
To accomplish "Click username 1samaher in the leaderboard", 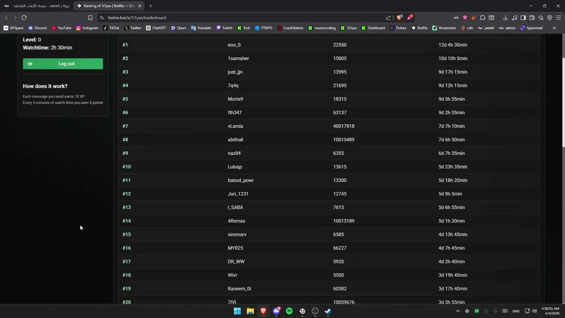I will (238, 58).
